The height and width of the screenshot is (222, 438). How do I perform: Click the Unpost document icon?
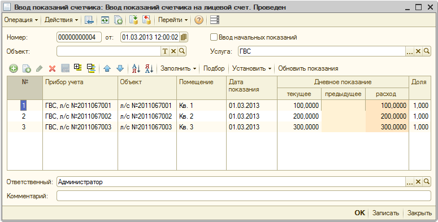(146, 20)
